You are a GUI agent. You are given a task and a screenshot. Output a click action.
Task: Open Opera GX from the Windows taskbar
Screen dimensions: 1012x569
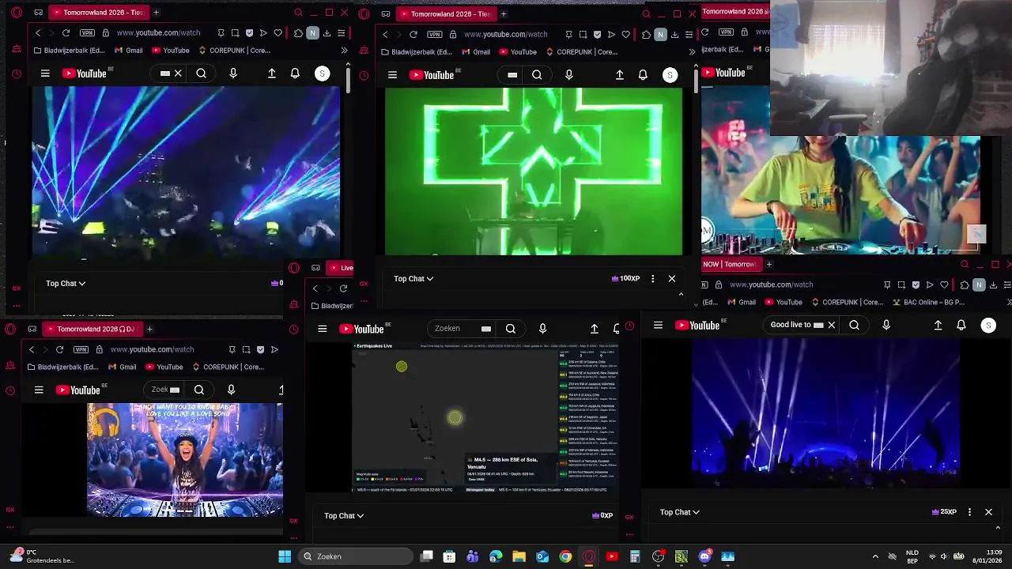click(x=589, y=556)
